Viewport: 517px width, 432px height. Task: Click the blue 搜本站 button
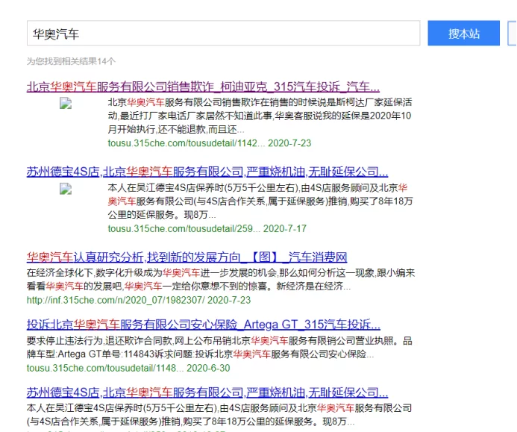(463, 34)
